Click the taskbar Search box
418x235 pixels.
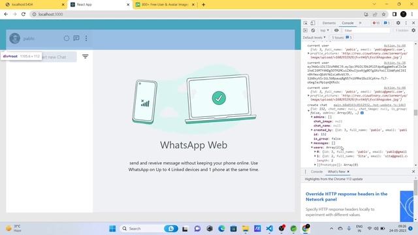point(150,228)
